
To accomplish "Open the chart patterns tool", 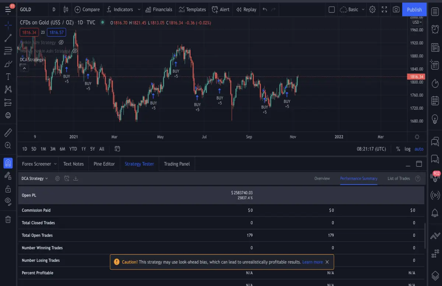I will point(8,89).
